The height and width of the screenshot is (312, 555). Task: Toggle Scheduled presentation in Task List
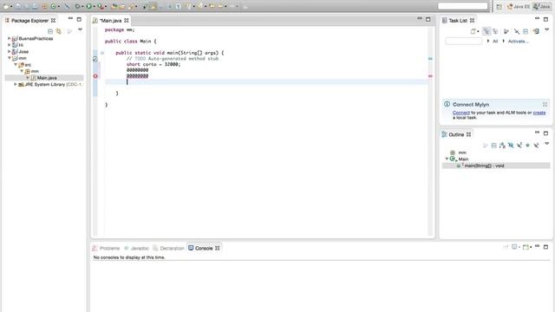[x=495, y=31]
